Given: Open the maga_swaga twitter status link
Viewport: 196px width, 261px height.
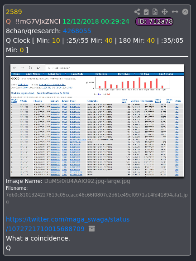Looking at the screenshot, I should tap(68, 224).
